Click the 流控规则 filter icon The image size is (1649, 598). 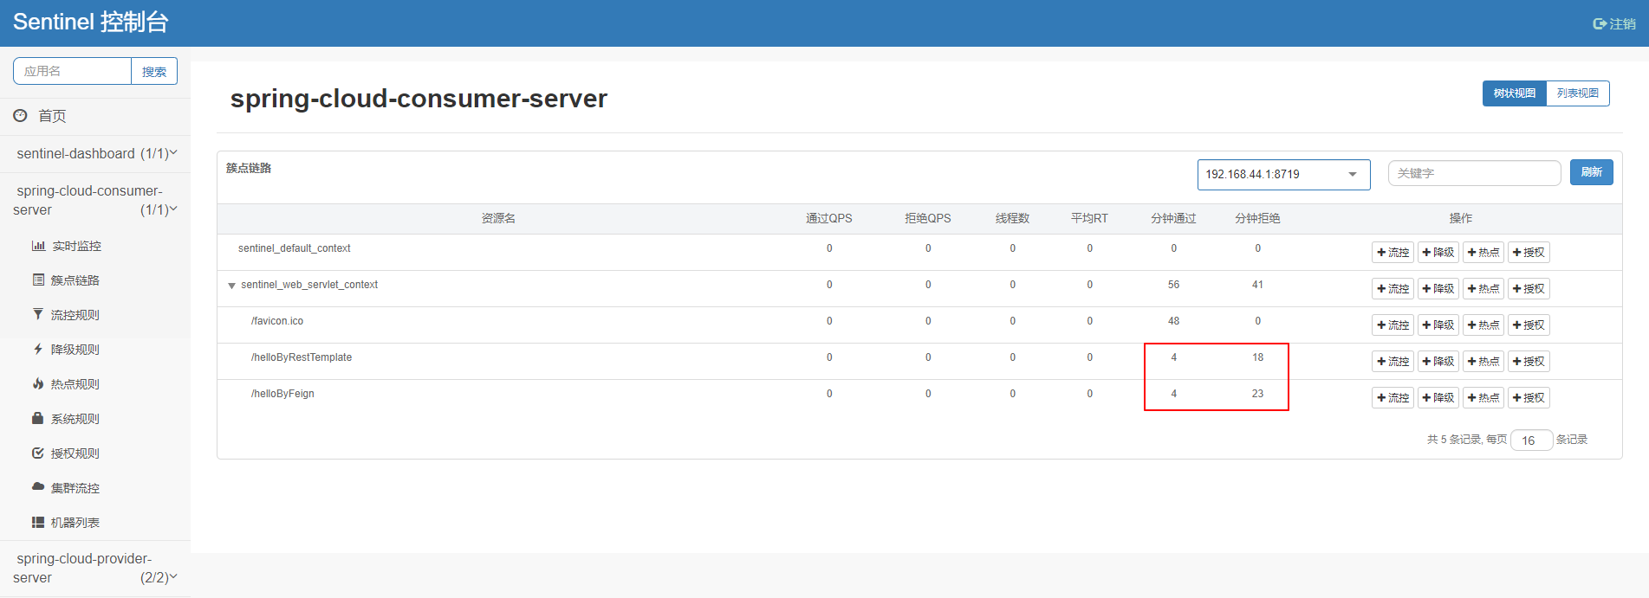click(x=38, y=314)
